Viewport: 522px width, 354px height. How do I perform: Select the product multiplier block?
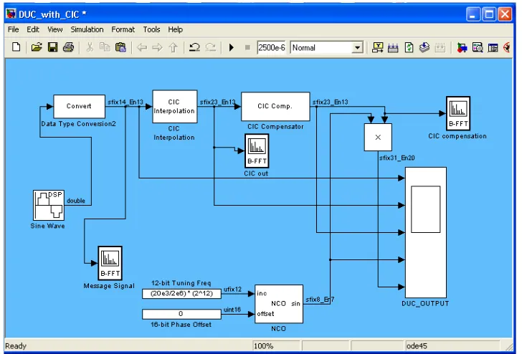pos(378,137)
